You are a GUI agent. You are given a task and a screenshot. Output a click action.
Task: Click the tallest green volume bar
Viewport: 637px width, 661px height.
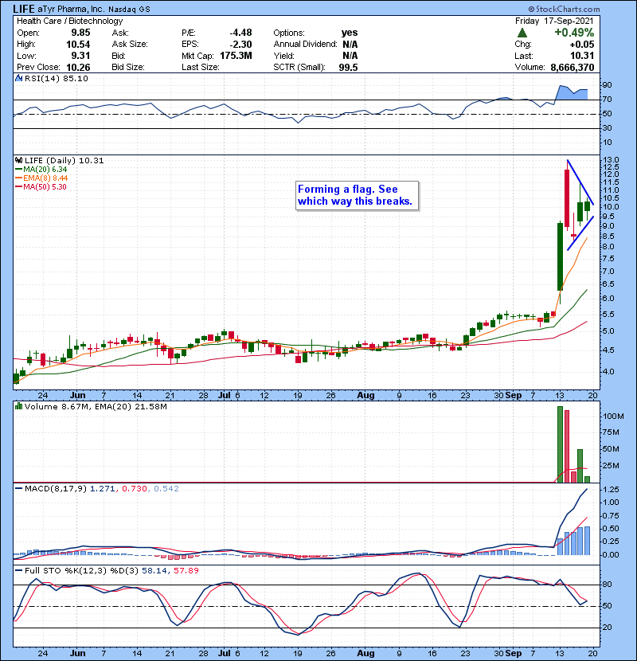tap(560, 444)
